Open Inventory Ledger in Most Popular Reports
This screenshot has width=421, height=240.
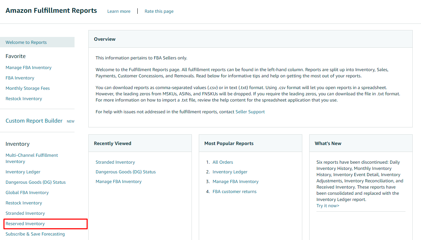click(230, 172)
